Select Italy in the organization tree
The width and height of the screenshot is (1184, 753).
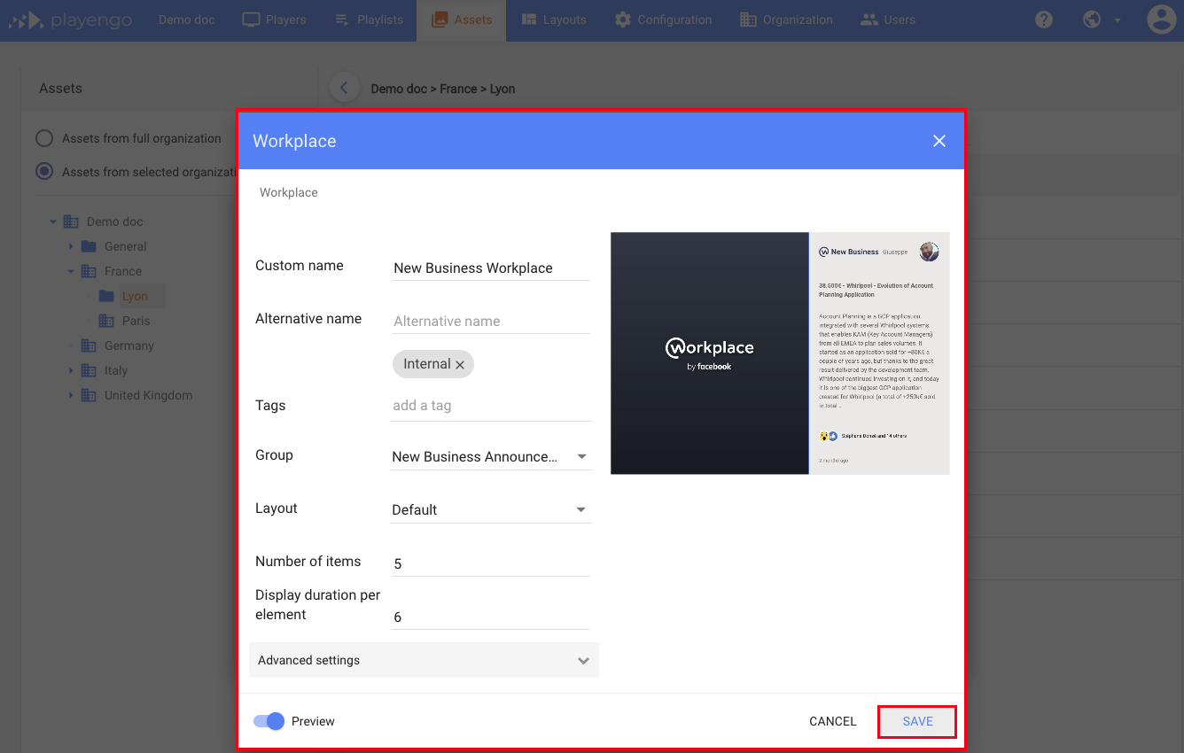pos(116,370)
